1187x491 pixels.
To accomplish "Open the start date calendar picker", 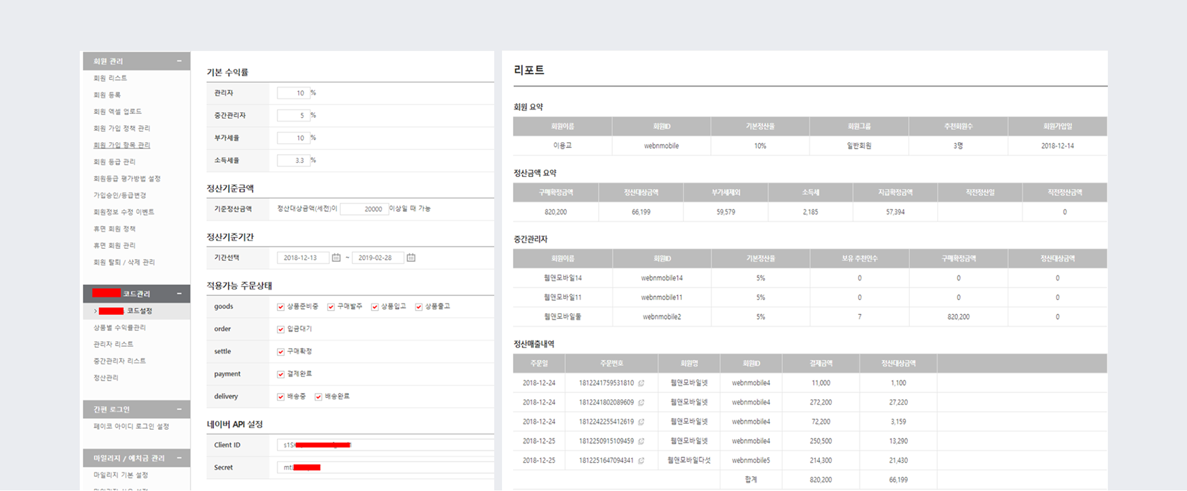I will (x=336, y=258).
